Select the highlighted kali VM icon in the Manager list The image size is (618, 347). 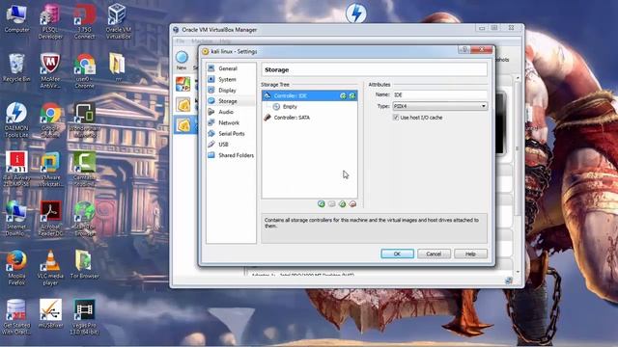(x=183, y=125)
